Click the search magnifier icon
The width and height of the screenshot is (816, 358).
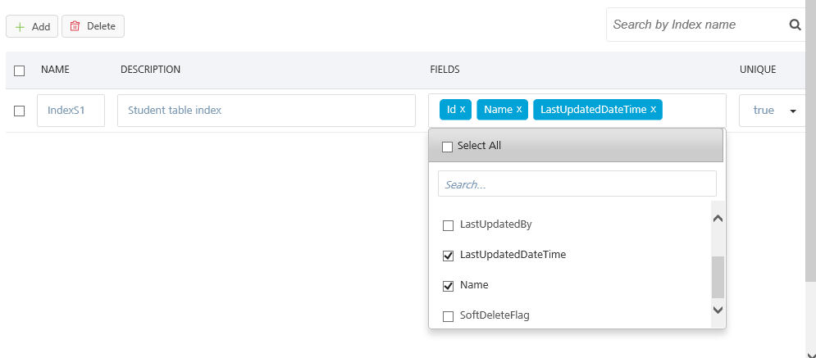point(794,25)
